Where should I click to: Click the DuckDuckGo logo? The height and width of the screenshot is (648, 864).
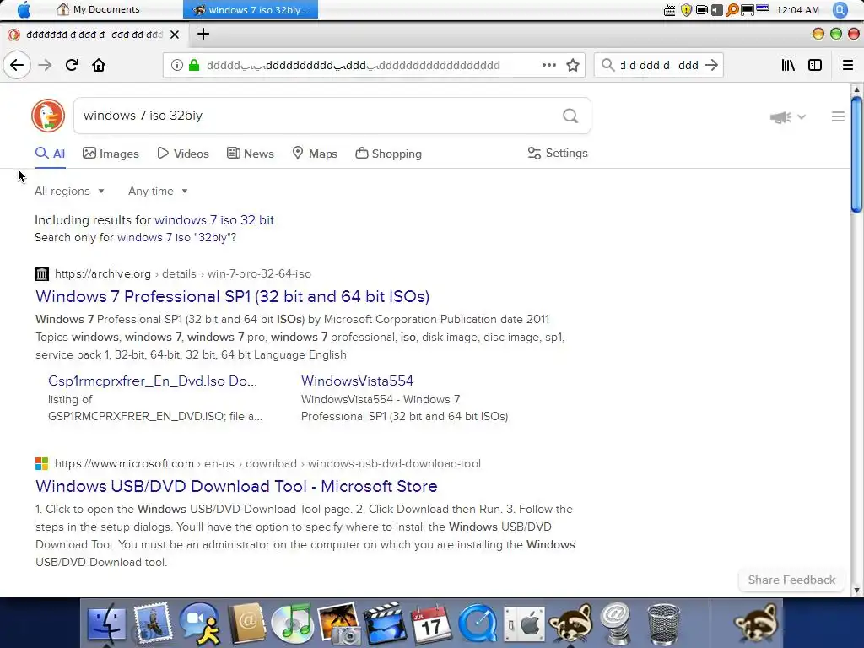[x=48, y=116]
